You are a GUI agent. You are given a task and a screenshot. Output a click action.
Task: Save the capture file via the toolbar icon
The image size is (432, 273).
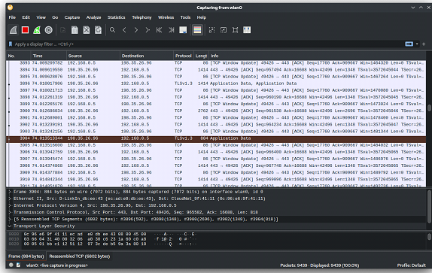pyautogui.click(x=75, y=30)
